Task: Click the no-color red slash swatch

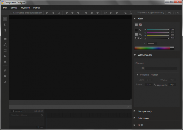Action: click(x=140, y=25)
